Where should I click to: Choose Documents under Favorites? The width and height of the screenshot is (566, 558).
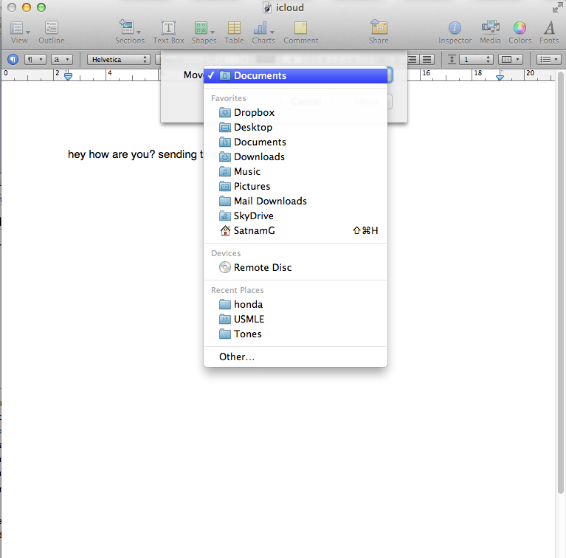295,142
